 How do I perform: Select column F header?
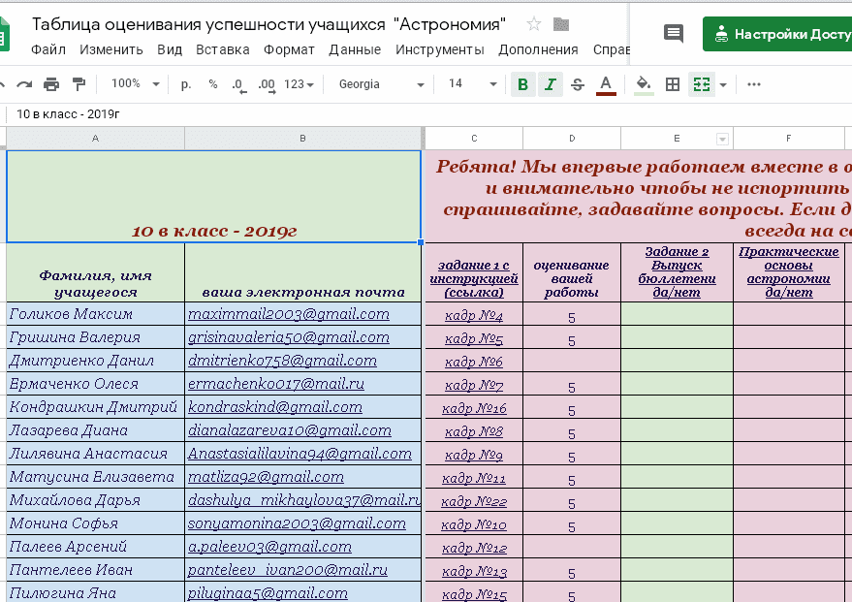point(788,138)
